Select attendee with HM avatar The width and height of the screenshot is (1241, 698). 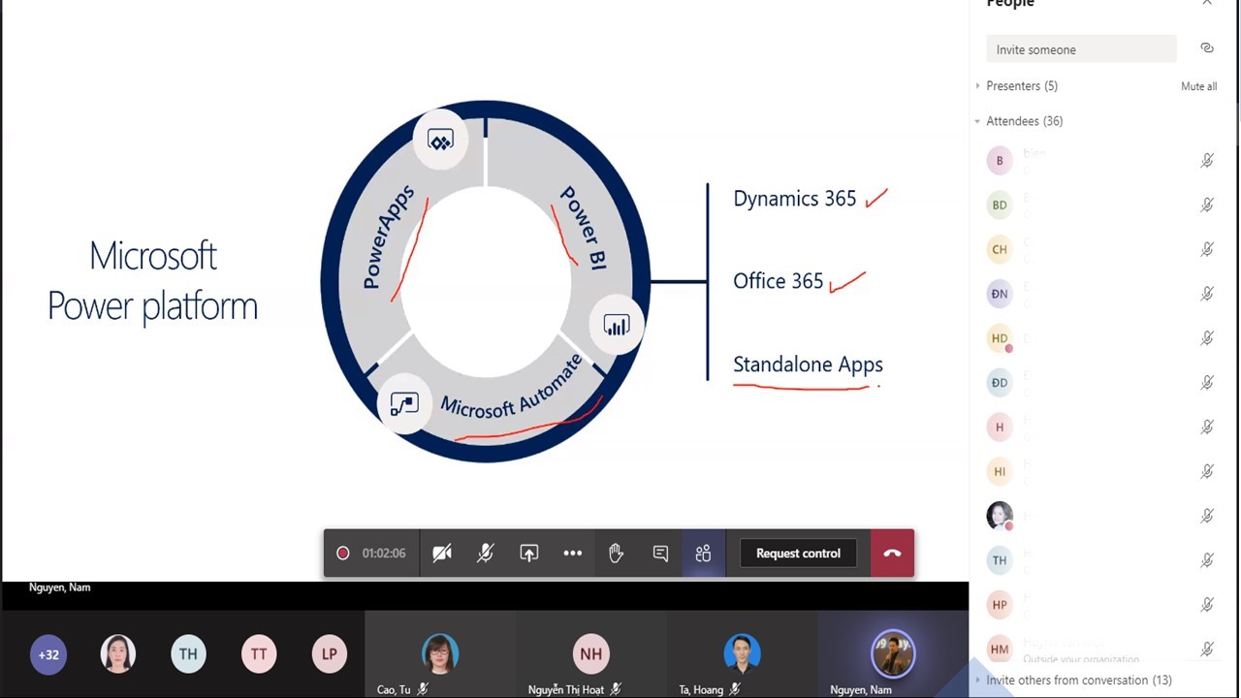point(1000,650)
